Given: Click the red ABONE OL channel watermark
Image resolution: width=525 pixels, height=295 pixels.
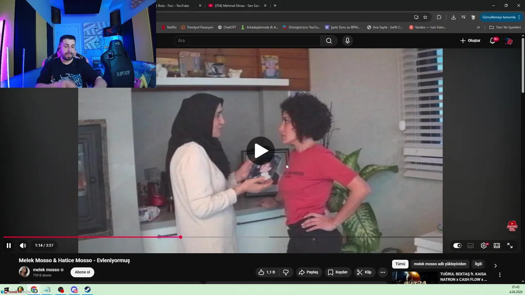Looking at the screenshot, I should click(512, 227).
